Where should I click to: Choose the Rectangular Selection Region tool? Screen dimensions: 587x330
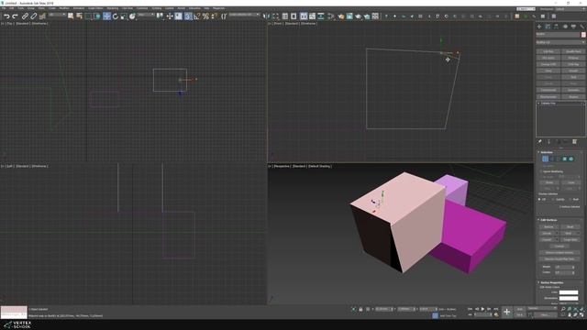click(x=88, y=16)
